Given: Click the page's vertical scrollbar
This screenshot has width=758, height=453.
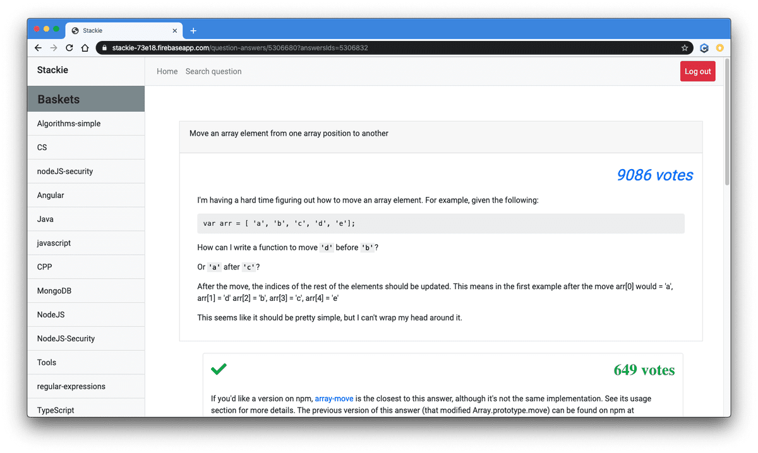Looking at the screenshot, I should (727, 126).
